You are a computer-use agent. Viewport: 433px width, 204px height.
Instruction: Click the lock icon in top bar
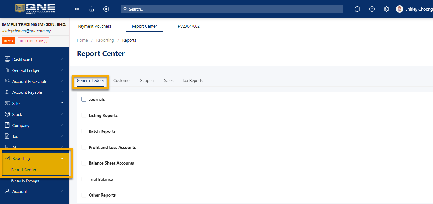pos(91,9)
